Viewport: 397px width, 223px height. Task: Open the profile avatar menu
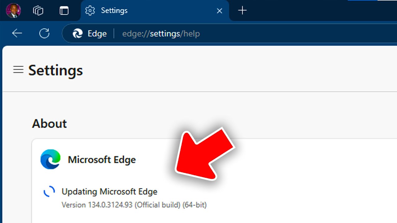(x=13, y=11)
